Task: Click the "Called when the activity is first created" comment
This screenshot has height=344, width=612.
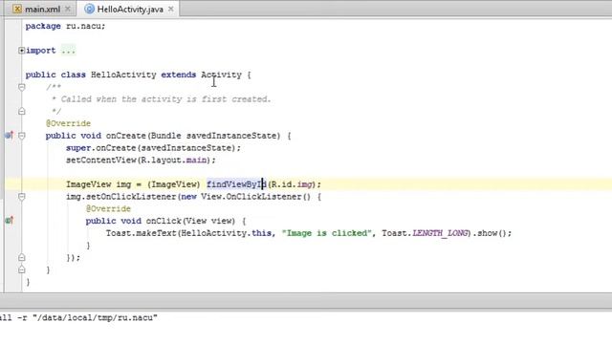Action: point(165,99)
